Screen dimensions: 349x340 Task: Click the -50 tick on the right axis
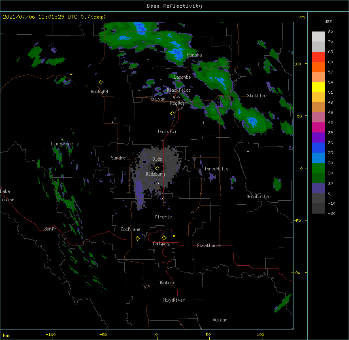[297, 220]
